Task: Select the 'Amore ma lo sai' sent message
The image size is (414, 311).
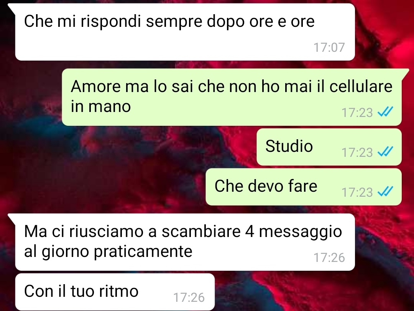Action: (x=232, y=97)
